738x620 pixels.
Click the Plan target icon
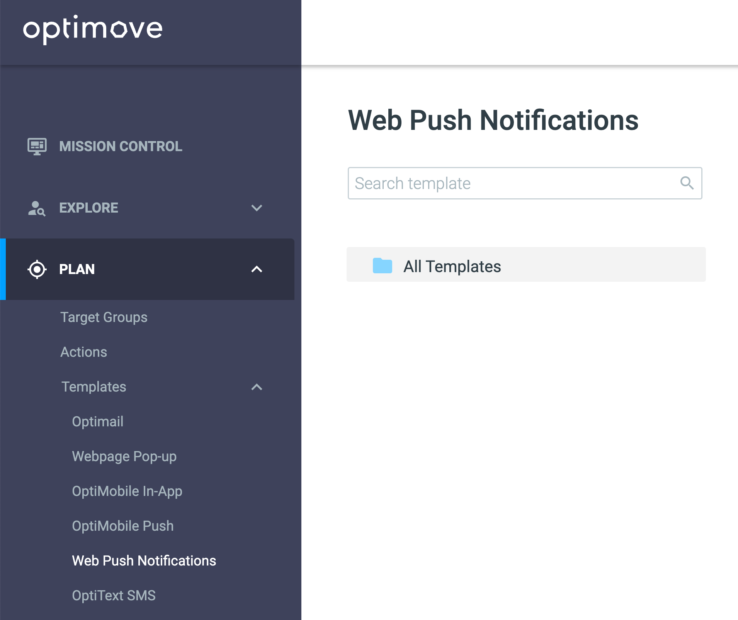[x=37, y=269]
